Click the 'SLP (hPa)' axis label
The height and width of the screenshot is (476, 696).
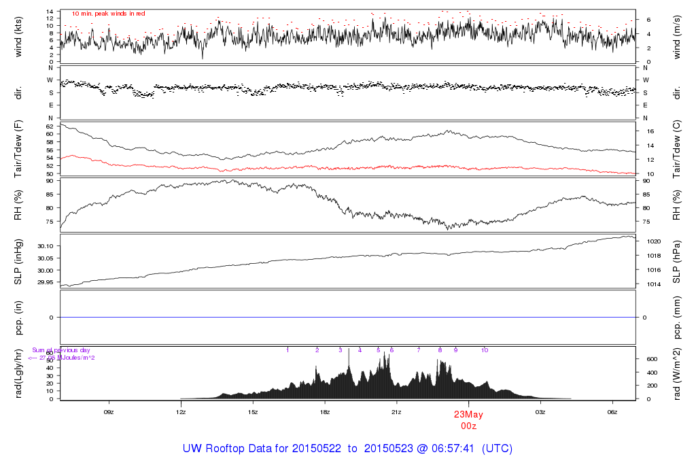click(676, 262)
